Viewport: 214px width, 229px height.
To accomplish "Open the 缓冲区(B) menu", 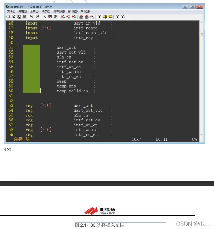I will 59,11.
